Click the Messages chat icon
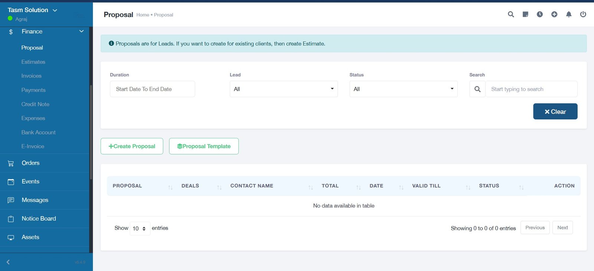 [x=11, y=200]
